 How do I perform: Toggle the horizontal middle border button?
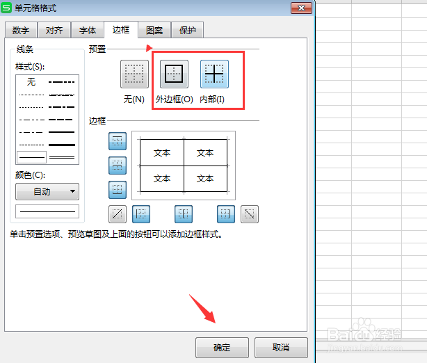pos(118,166)
